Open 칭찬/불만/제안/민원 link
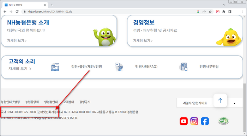 (x=87, y=67)
